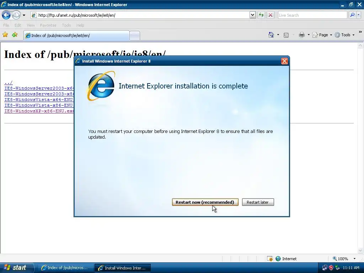Click the 11:11 AM system clock

point(351,268)
